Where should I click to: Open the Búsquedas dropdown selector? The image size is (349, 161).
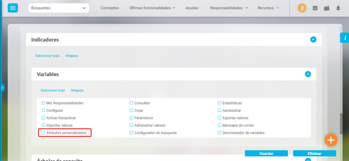[58, 8]
